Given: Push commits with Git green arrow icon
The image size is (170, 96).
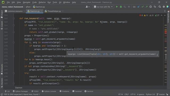Looking at the screenshot, I should point(147,7).
